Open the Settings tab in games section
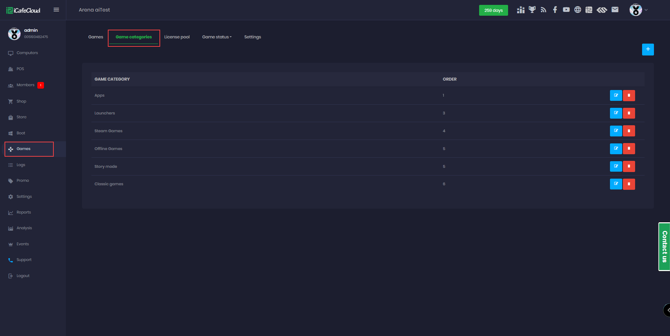 click(x=253, y=37)
